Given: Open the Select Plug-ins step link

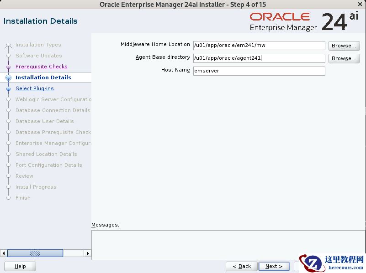Looking at the screenshot, I should (35, 88).
